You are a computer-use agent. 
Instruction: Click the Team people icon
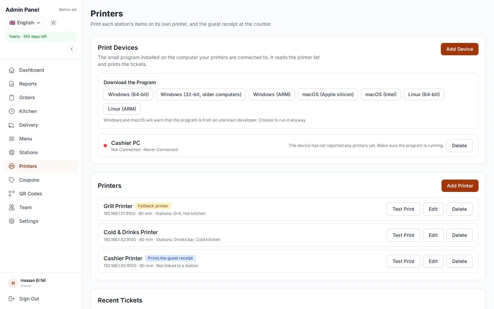[12, 207]
